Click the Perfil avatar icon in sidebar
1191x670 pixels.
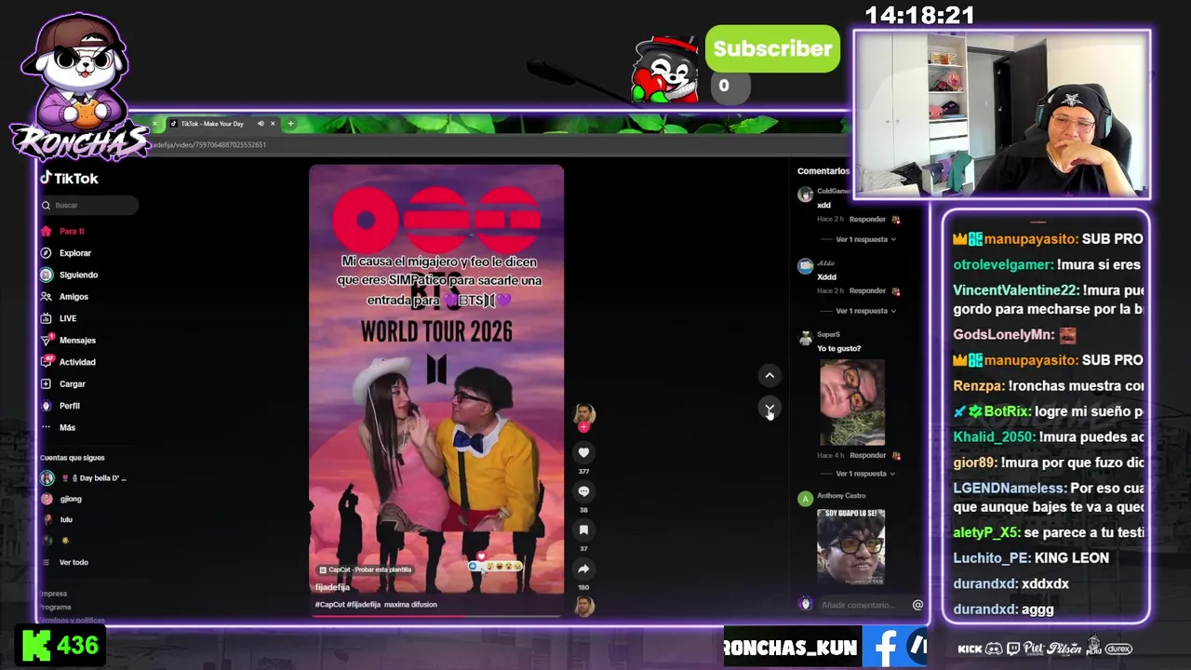47,406
